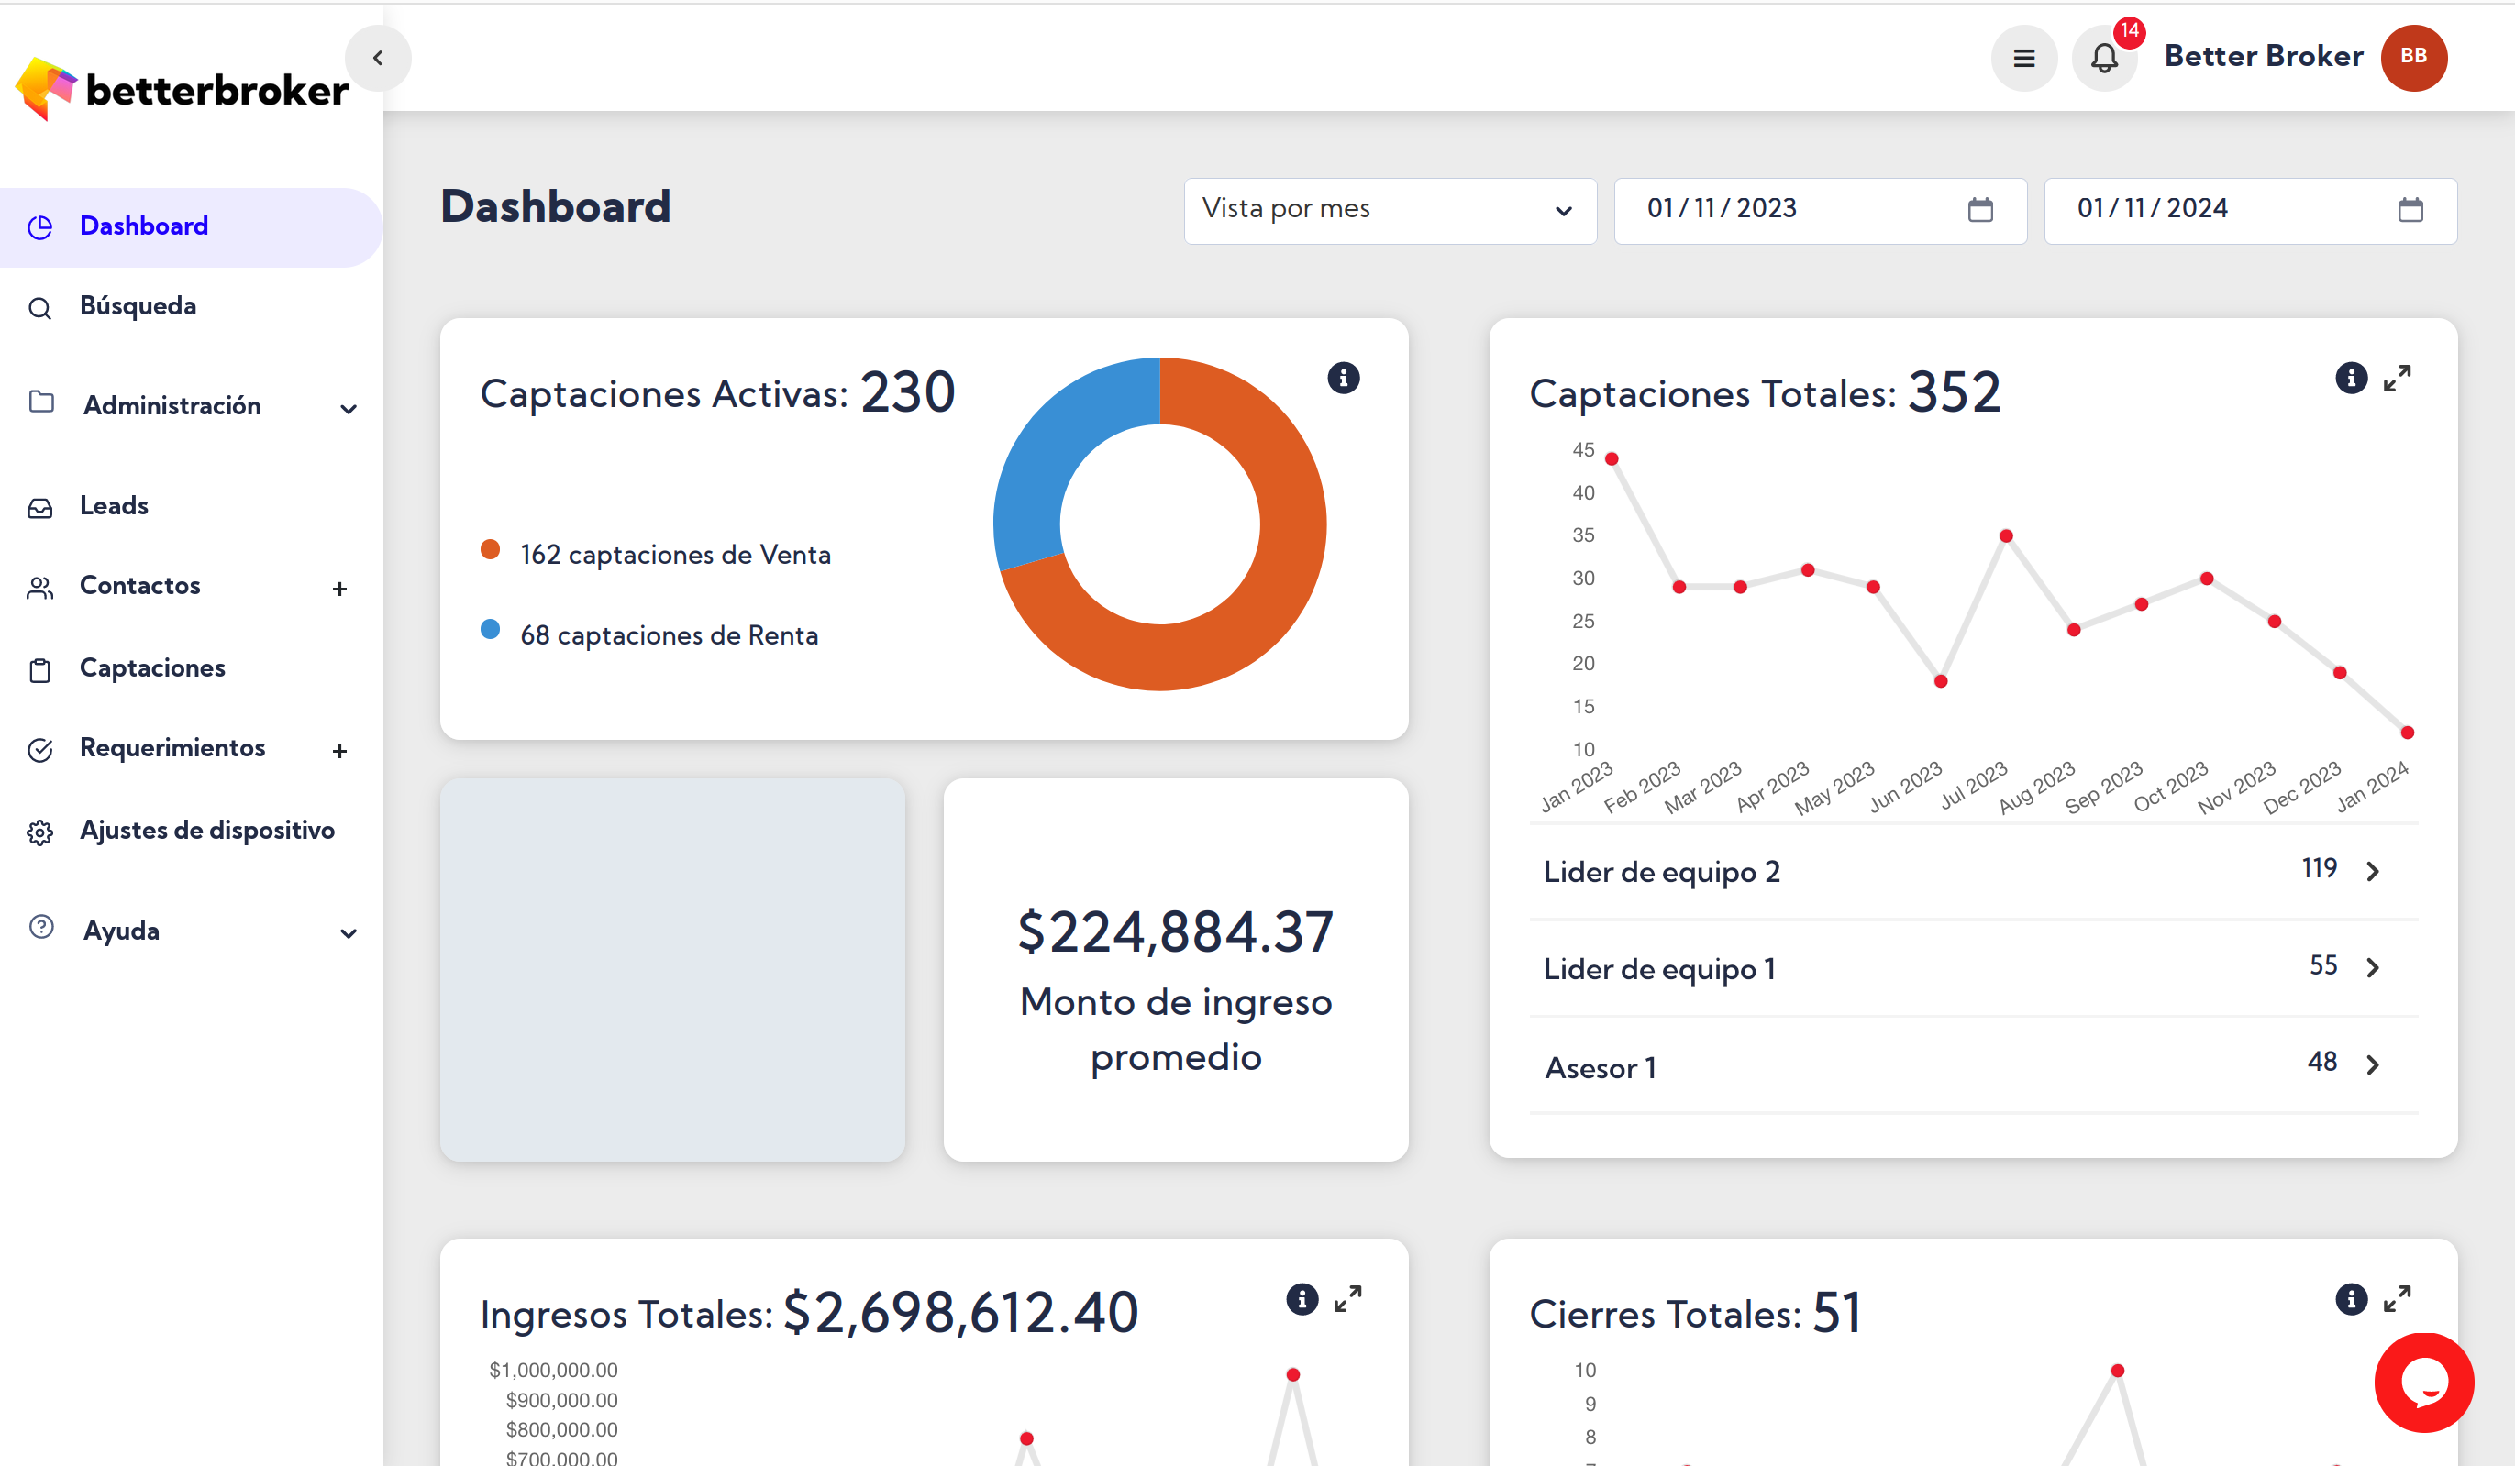
Task: Click the notifications bell icon
Action: (2104, 58)
